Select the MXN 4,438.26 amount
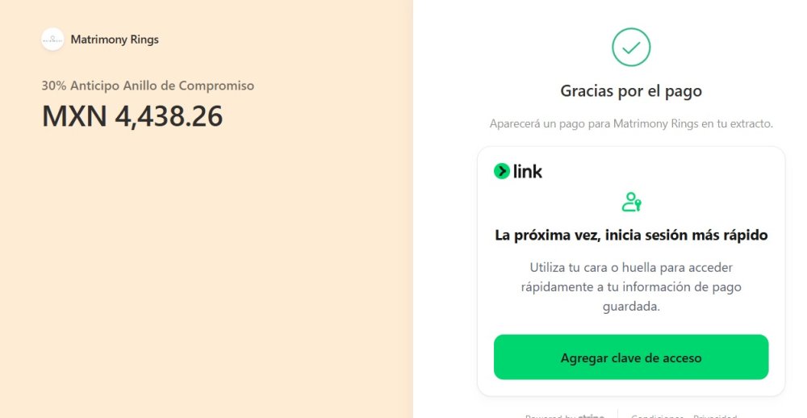Screen dimensions: 807x418 click(x=132, y=116)
